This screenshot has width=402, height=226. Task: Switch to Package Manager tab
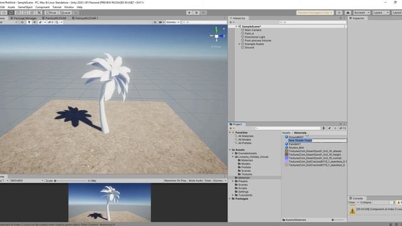point(23,18)
